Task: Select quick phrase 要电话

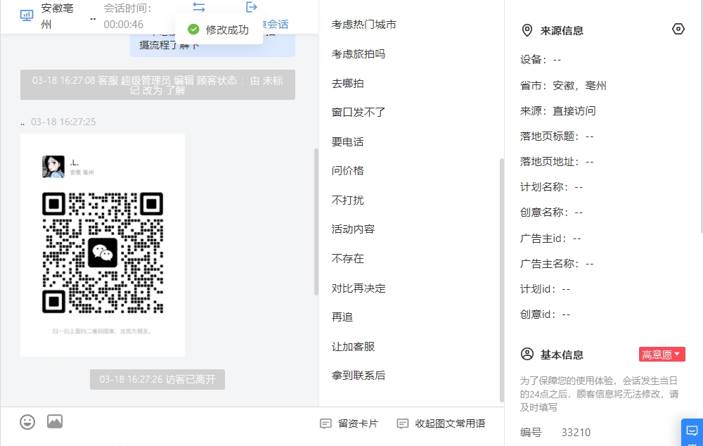Action: point(347,142)
